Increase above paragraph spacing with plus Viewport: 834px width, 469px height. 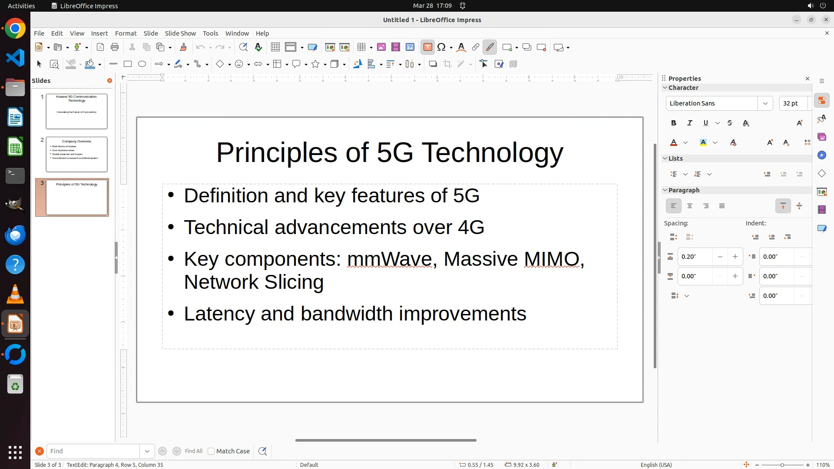point(735,257)
